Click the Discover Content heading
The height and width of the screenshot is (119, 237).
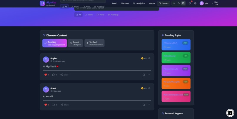point(56,35)
